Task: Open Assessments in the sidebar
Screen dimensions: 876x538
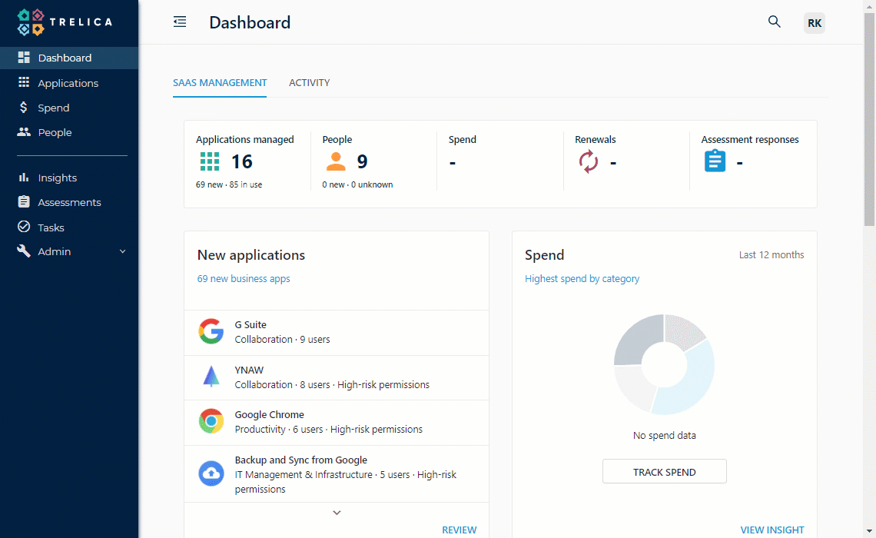Action: 68,202
